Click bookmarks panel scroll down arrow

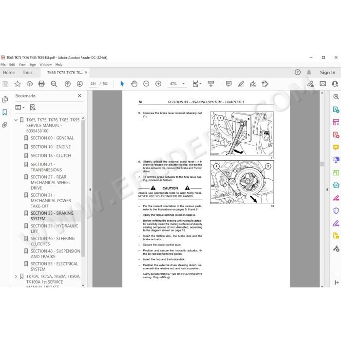pyautogui.click(x=83, y=285)
